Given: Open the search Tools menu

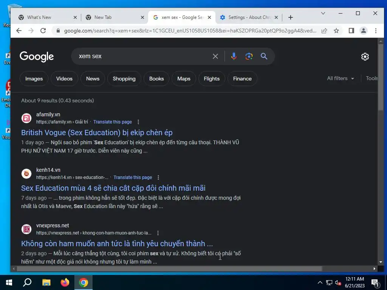Looking at the screenshot, I should point(372,79).
